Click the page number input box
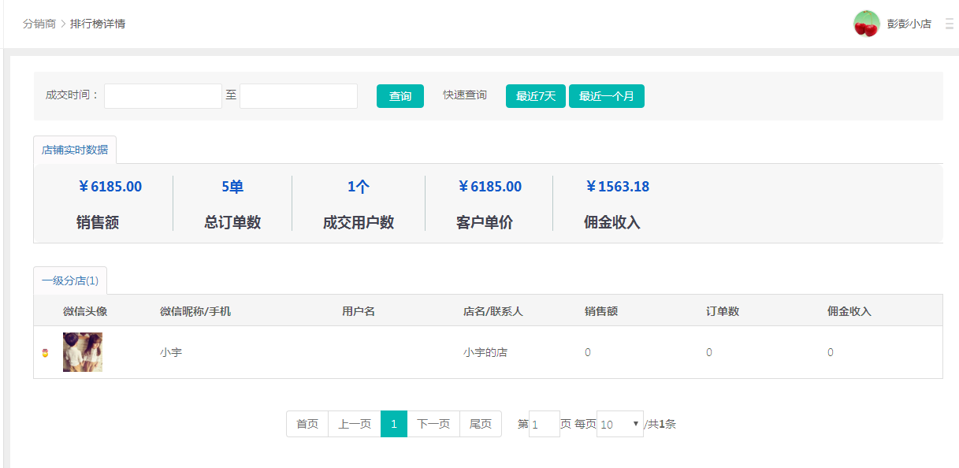Viewport: 959px width, 468px height. tap(544, 424)
